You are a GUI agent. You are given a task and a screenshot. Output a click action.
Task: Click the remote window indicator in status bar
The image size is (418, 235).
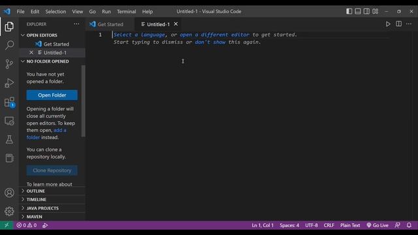click(7, 225)
